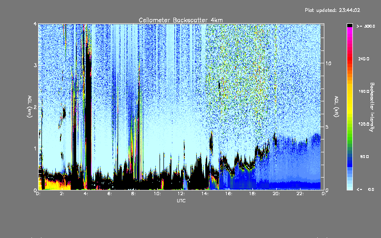Viewport: 381px width, 238px height.
Task: Click the "2:" UTC time tick label
Action: (62, 194)
